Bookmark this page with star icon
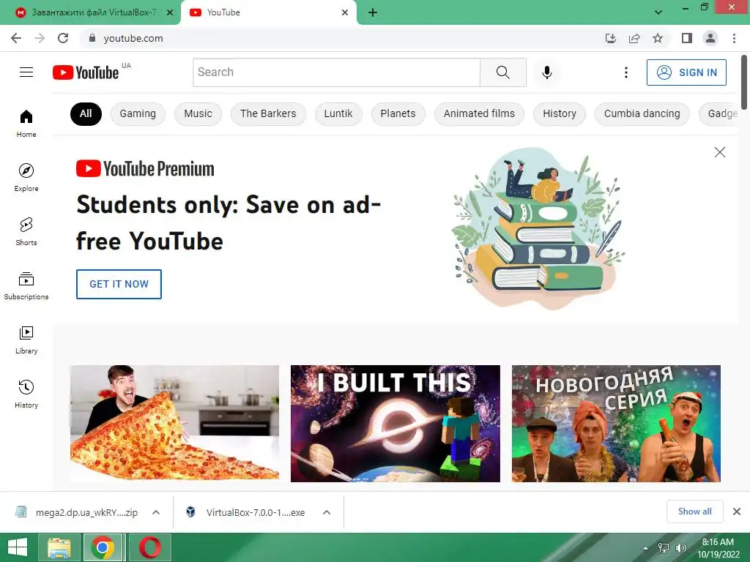This screenshot has width=750, height=562. (658, 38)
